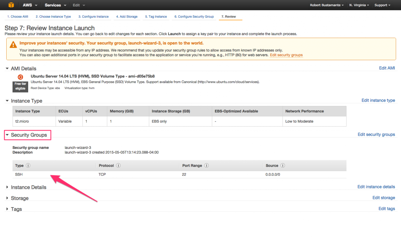Collapse the Security Groups section

pyautogui.click(x=7, y=135)
